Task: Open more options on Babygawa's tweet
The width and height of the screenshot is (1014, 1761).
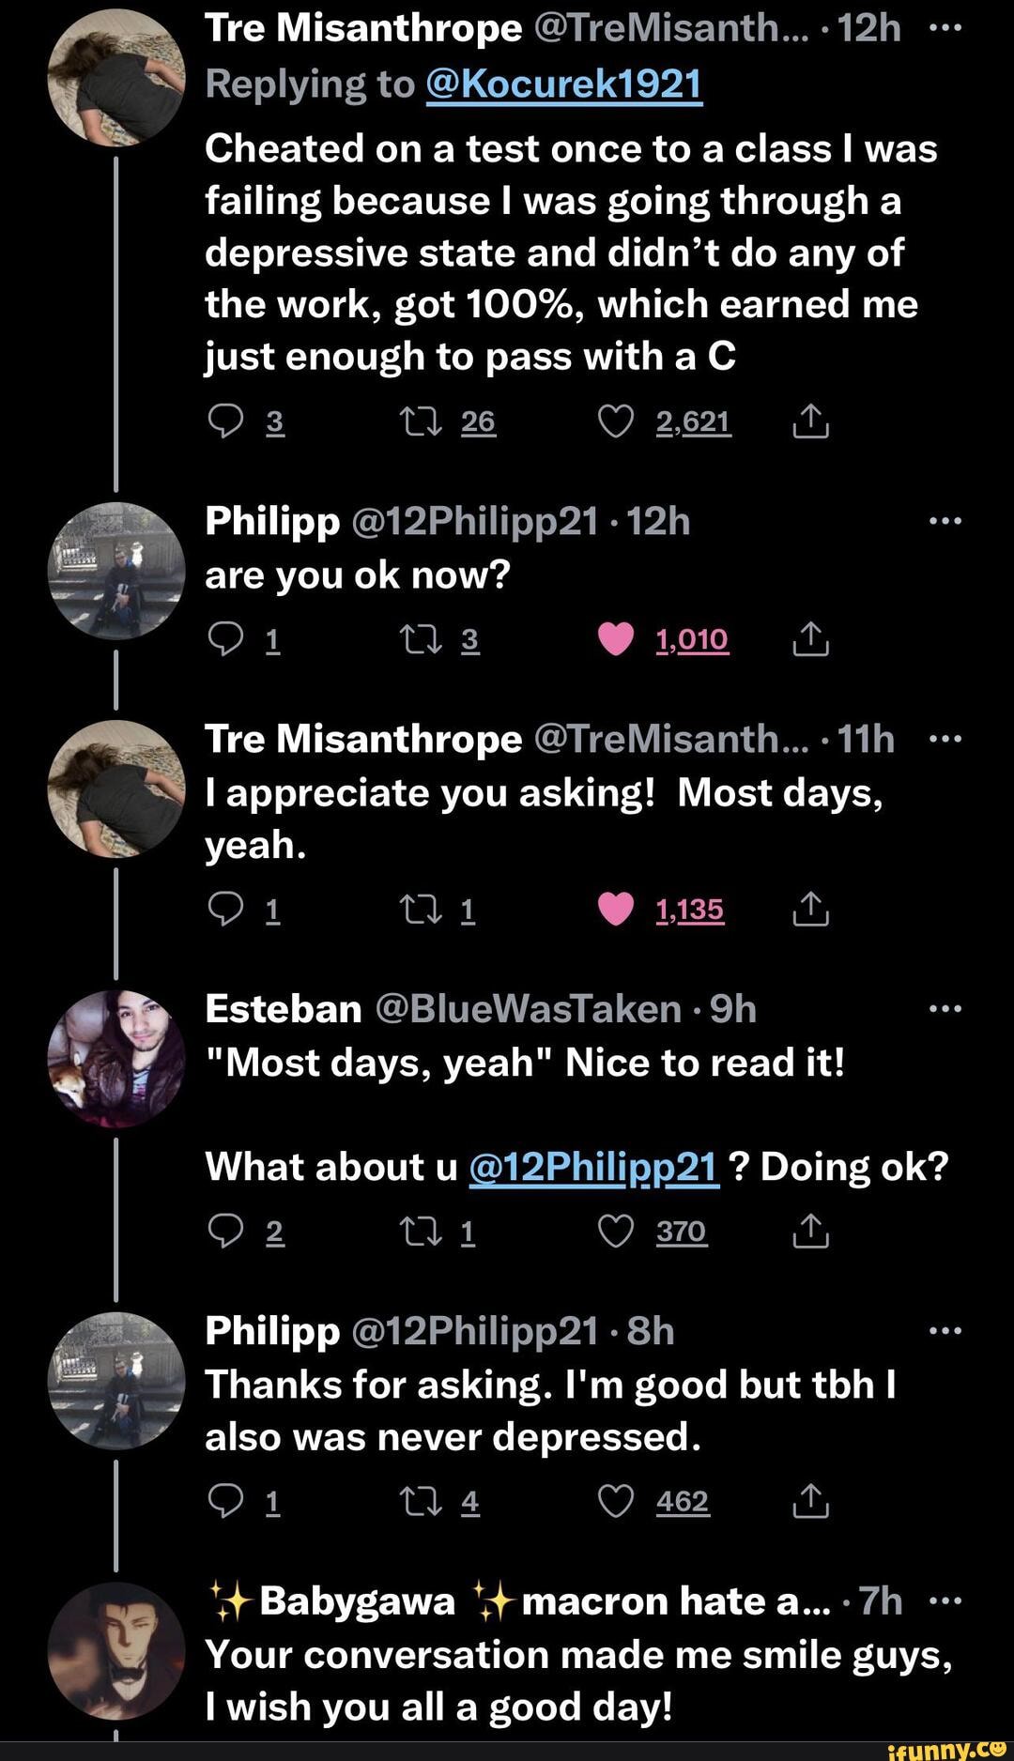Action: pos(945,1601)
